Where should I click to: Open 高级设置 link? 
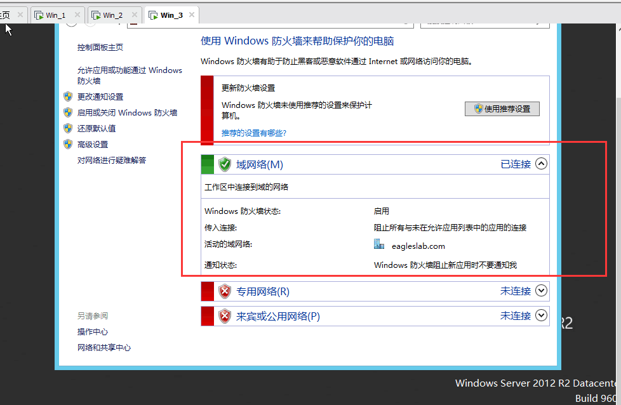(93, 145)
